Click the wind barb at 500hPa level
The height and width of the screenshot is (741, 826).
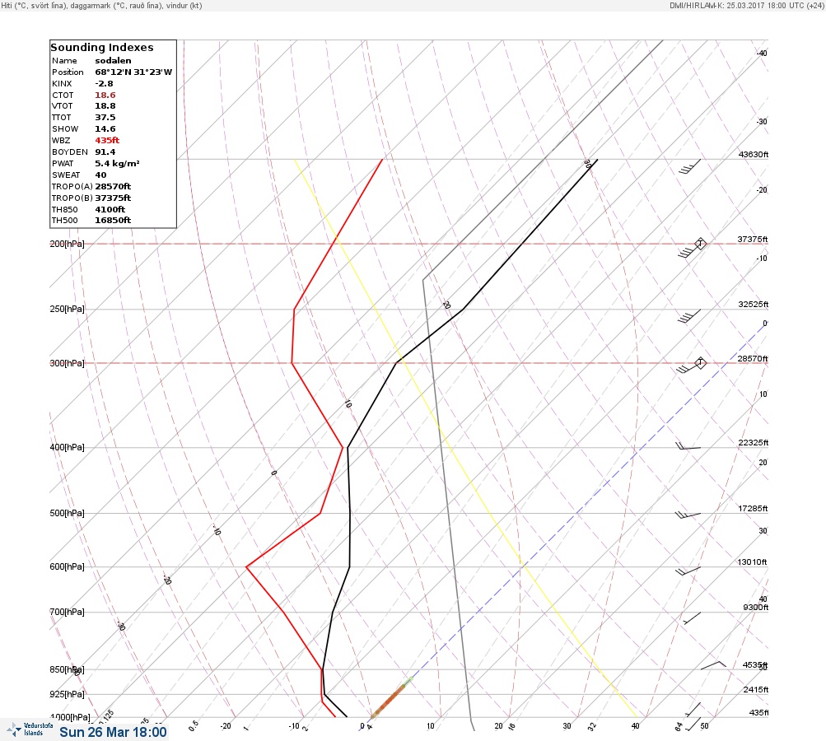click(x=688, y=515)
